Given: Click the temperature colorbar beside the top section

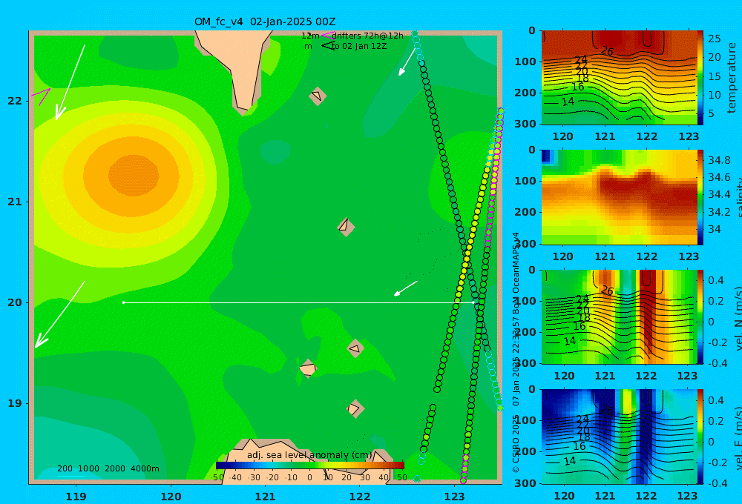Looking at the screenshot, I should (x=700, y=78).
